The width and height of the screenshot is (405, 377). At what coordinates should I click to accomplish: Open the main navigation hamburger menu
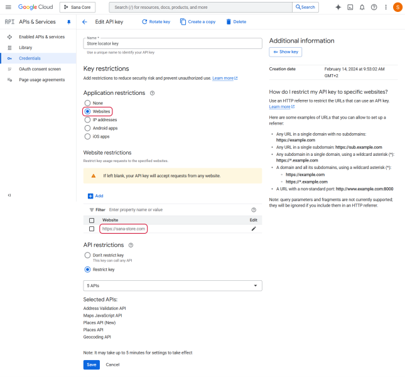click(x=8, y=7)
